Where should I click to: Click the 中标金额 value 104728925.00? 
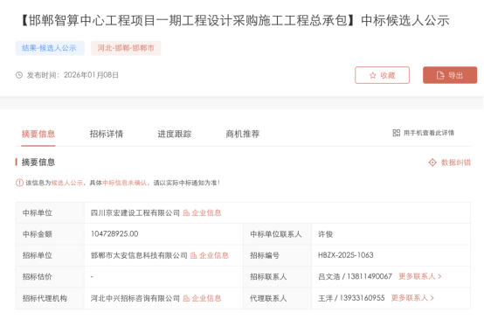pos(114,233)
